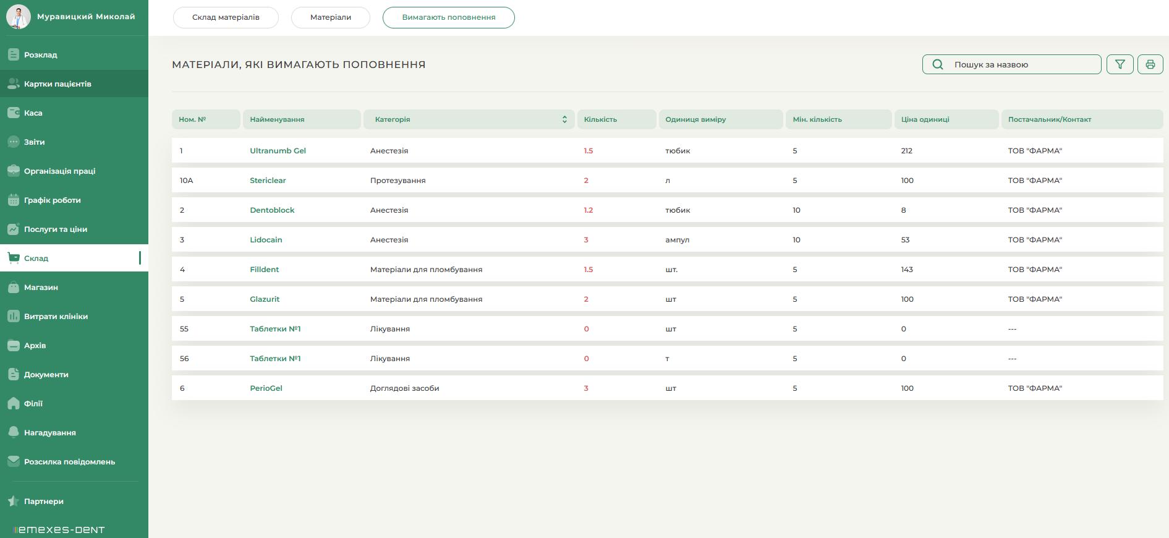The width and height of the screenshot is (1169, 538).
Task: Switch to the Матеріали tab
Action: point(331,17)
